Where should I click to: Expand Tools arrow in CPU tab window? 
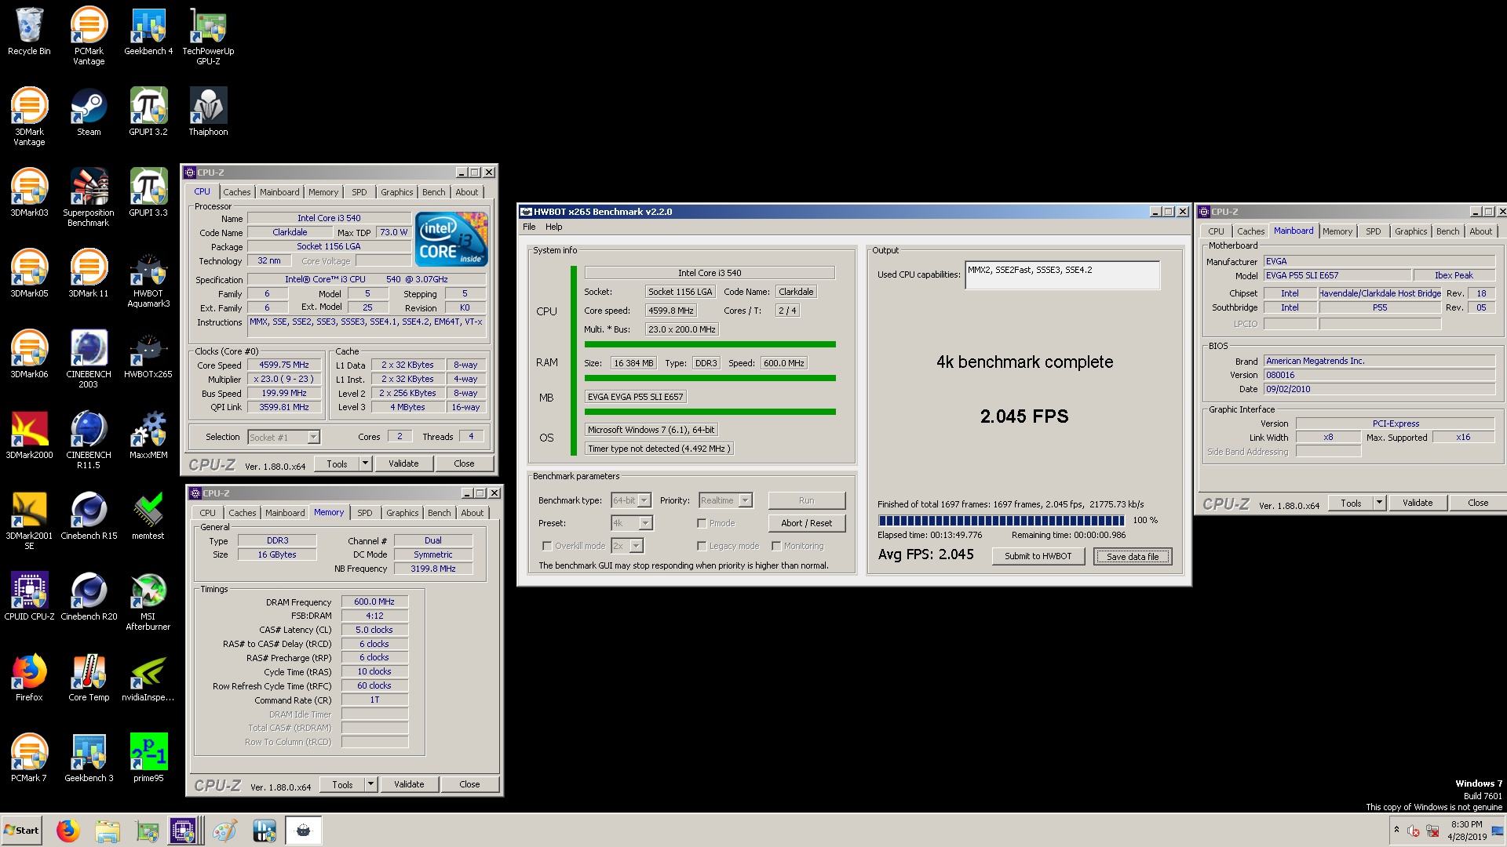coord(365,463)
